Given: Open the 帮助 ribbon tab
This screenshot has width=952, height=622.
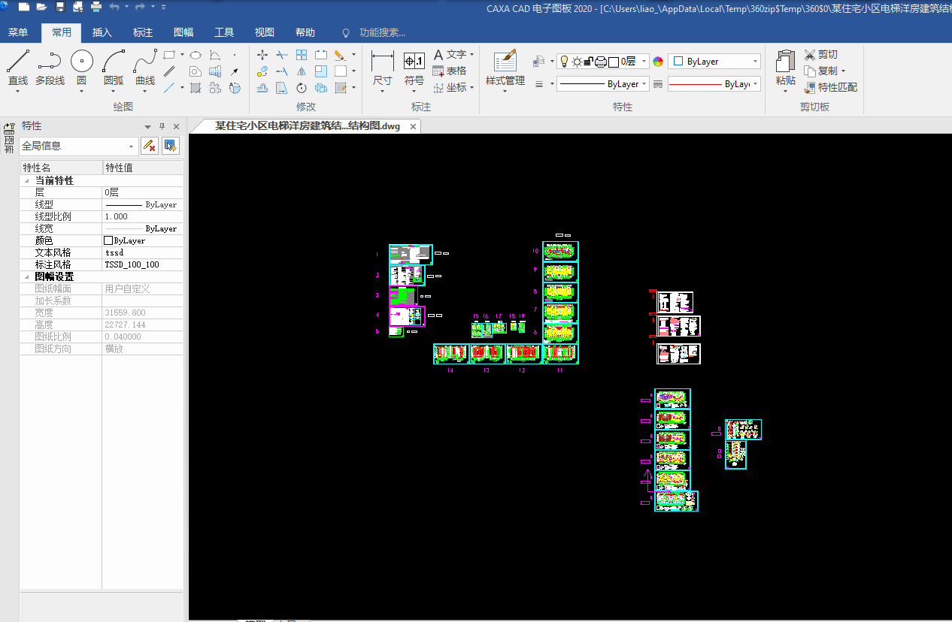Looking at the screenshot, I should point(305,32).
